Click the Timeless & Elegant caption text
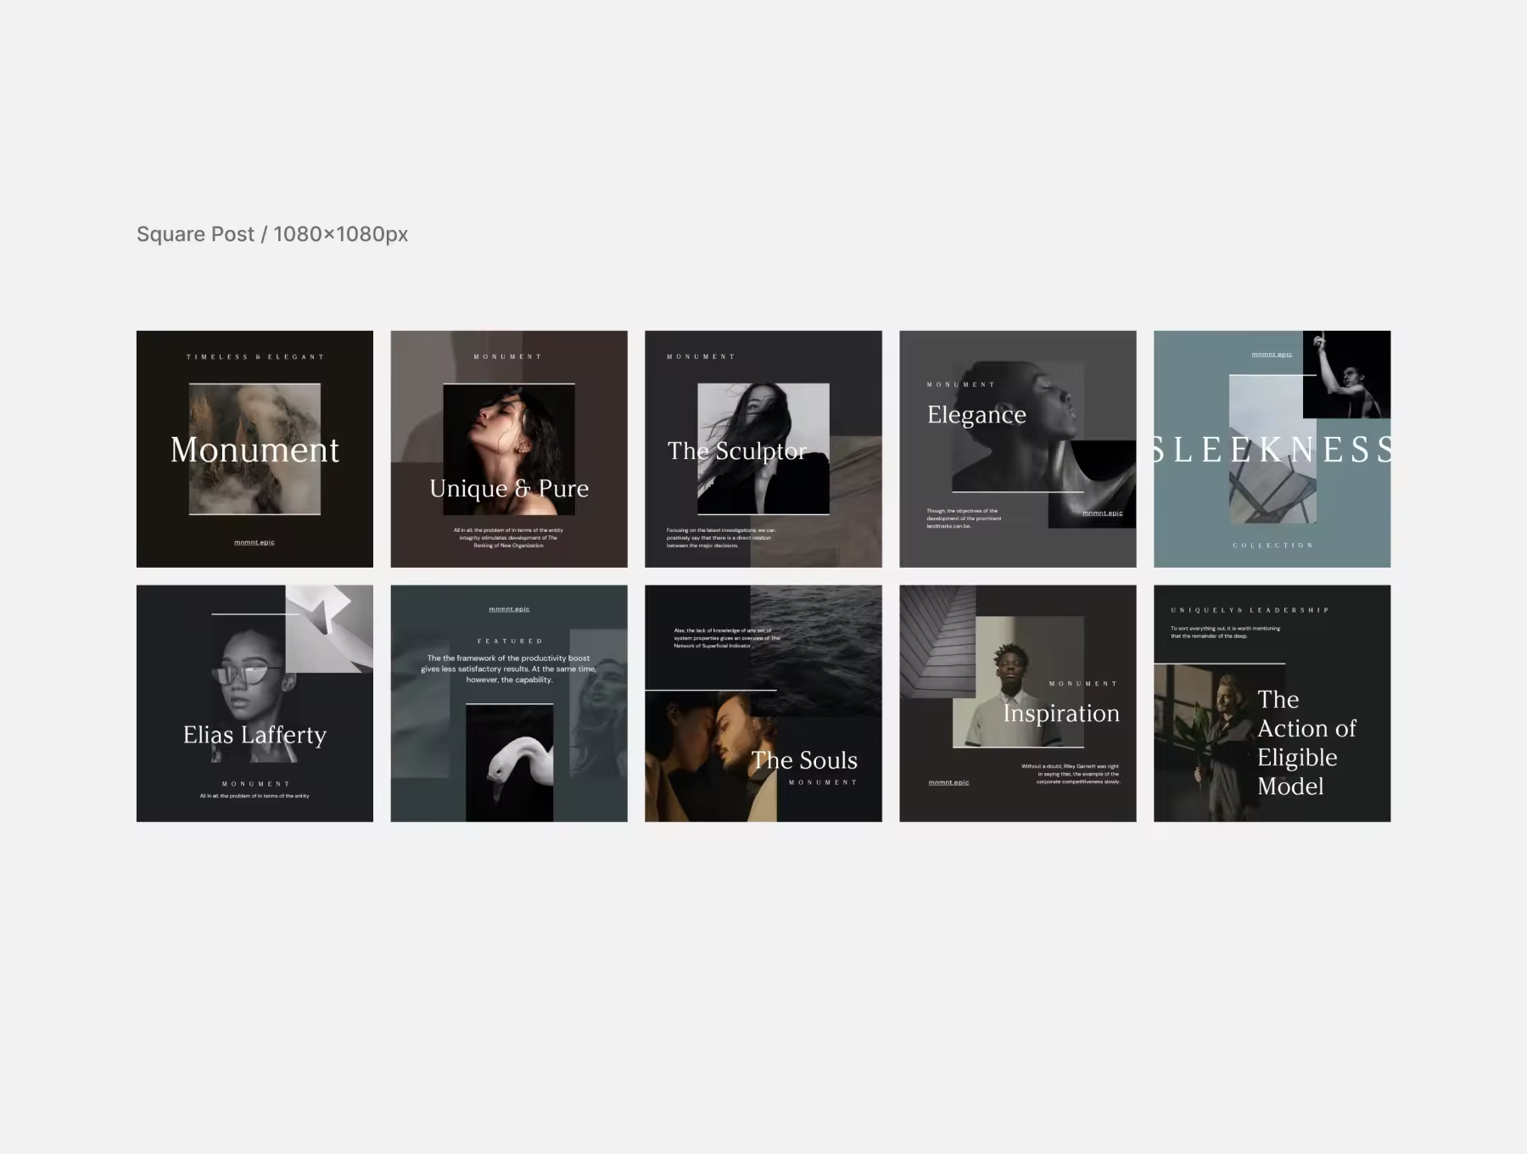The height and width of the screenshot is (1154, 1527). pos(255,357)
